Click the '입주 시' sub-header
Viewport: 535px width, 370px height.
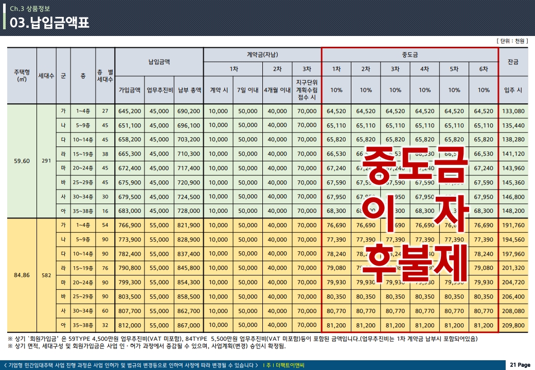[513, 90]
